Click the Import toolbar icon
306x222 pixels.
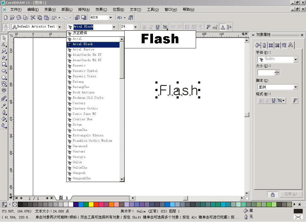tap(77, 18)
